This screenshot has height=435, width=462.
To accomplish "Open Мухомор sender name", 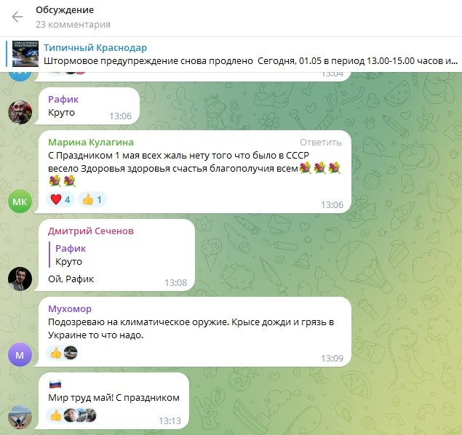I will point(70,308).
